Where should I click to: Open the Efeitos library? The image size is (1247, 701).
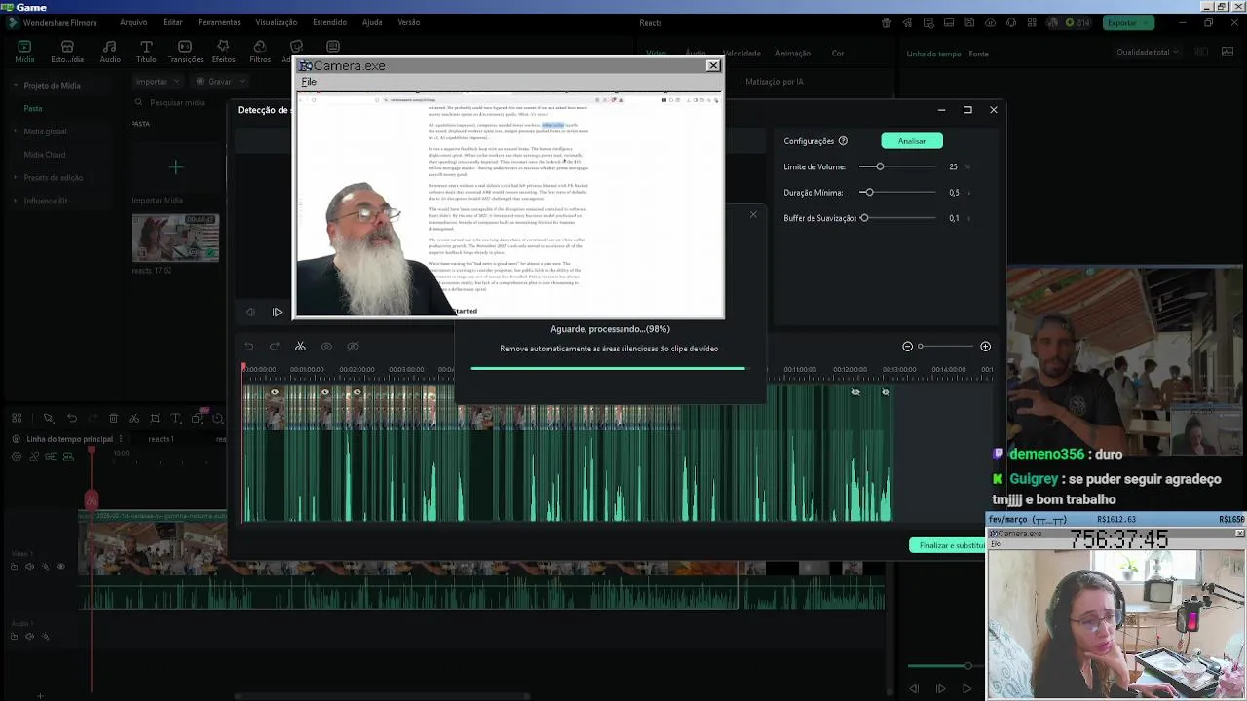tap(223, 52)
